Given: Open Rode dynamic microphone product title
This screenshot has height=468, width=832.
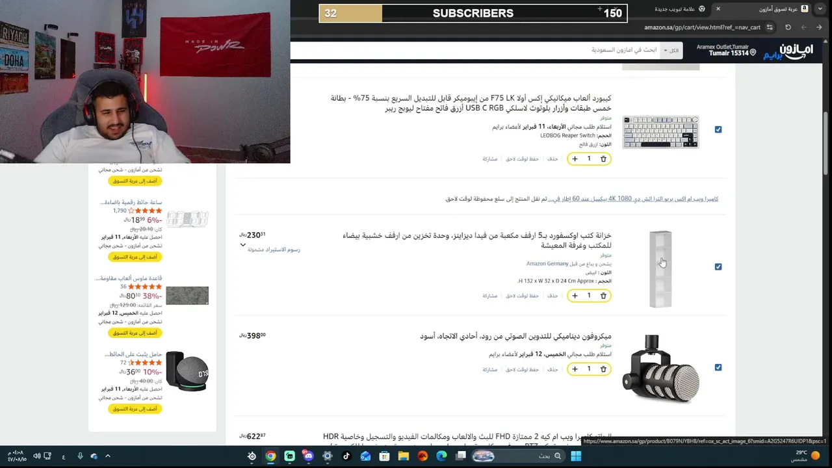Looking at the screenshot, I should pyautogui.click(x=515, y=336).
